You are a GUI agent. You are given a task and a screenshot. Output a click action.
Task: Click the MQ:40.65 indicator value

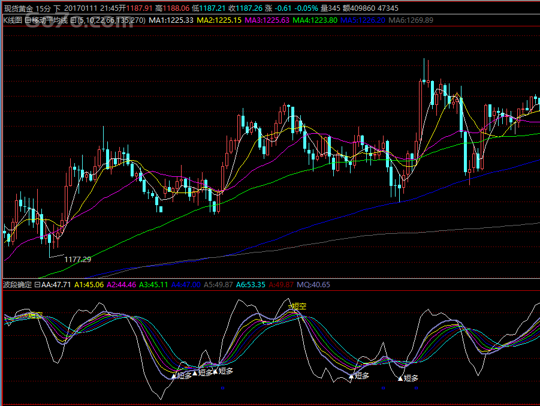click(x=313, y=285)
